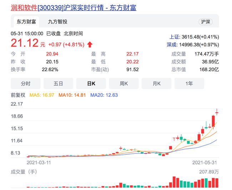Click the 8.13 y-axis price label
Screen dimensions: 232x190
[x=15, y=153]
